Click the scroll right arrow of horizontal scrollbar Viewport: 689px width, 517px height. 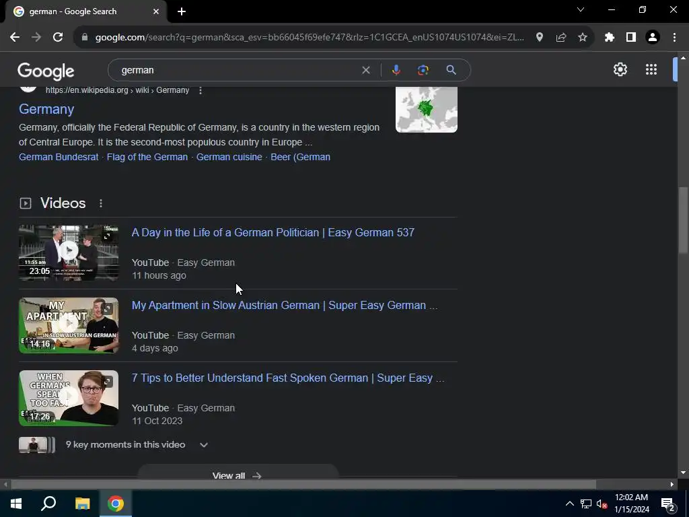[x=672, y=484]
